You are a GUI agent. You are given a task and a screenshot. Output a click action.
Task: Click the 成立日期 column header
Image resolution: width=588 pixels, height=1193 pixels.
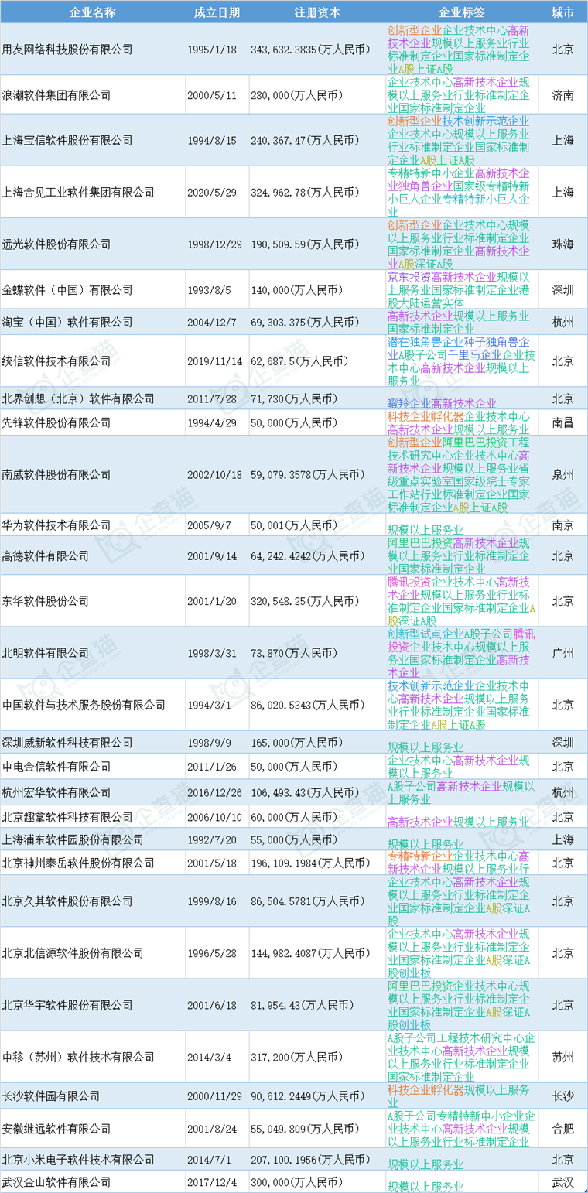pyautogui.click(x=217, y=12)
